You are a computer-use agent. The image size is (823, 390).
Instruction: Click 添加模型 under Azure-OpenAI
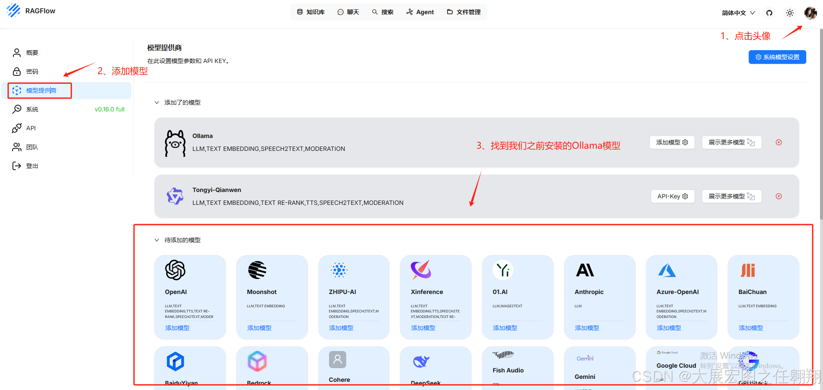pyautogui.click(x=669, y=328)
